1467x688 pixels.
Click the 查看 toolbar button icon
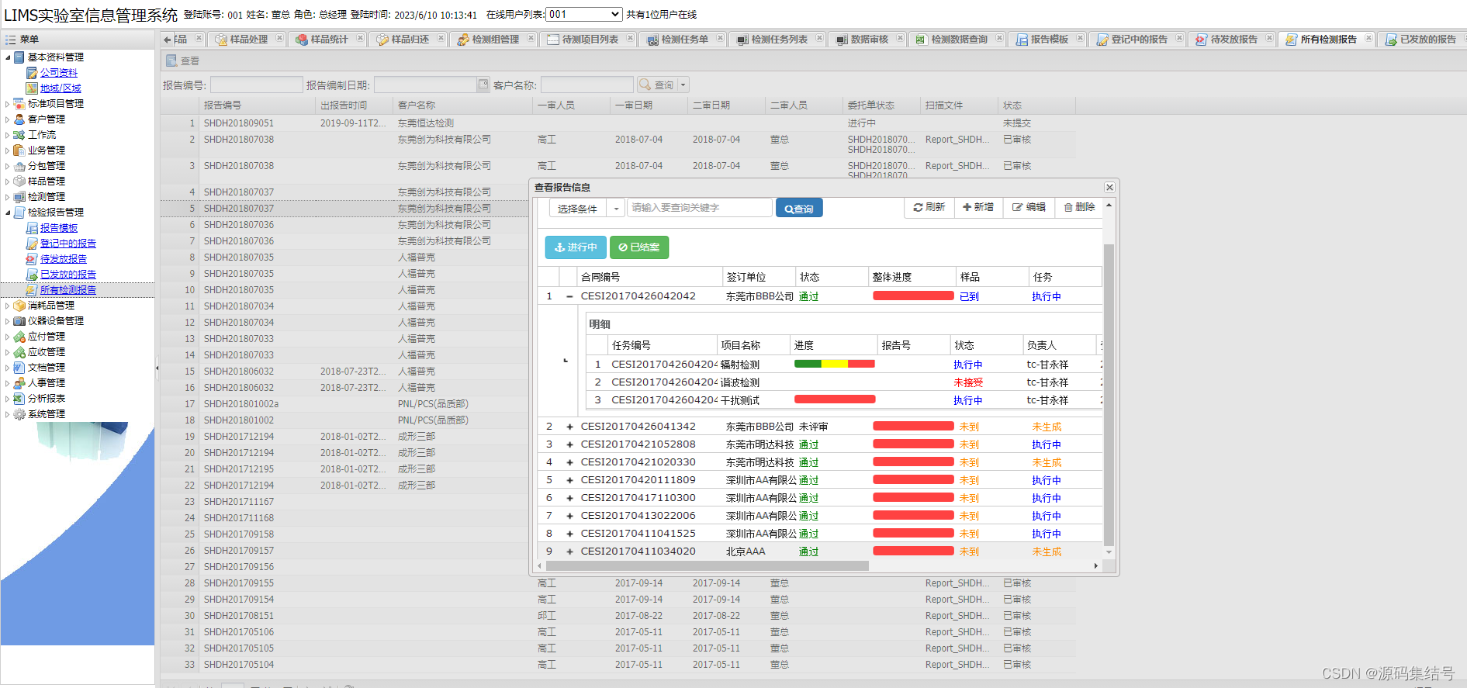pyautogui.click(x=171, y=61)
